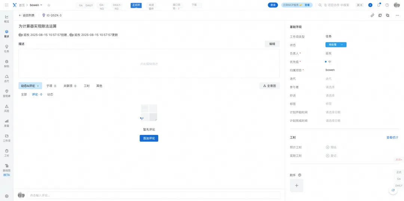The image size is (404, 201).
Task: Open 里程碑 milestones in sidebar
Action: click(x=7, y=93)
